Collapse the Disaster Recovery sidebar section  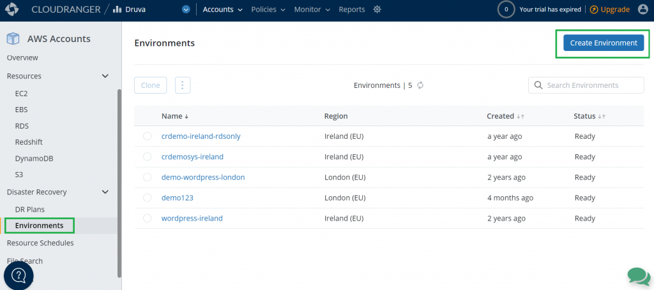tap(105, 192)
